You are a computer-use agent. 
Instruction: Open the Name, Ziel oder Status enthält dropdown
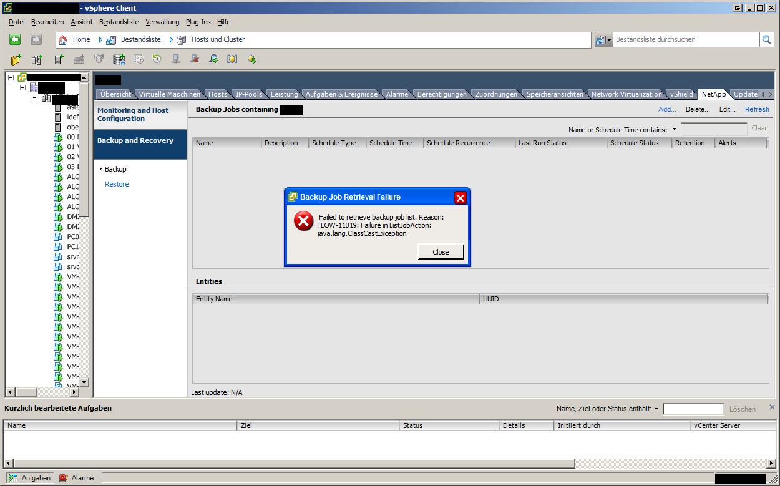tap(656, 409)
